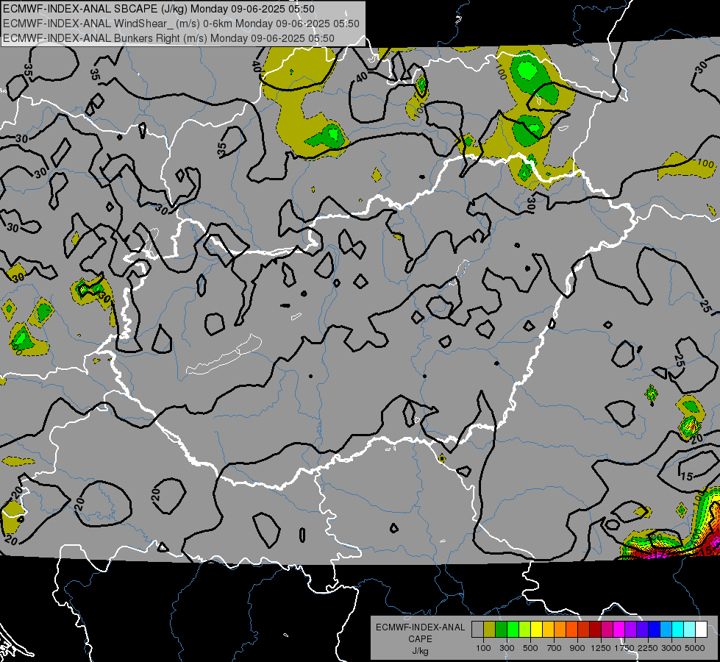Select the WindShear_ 0-6km header line

click(x=181, y=24)
